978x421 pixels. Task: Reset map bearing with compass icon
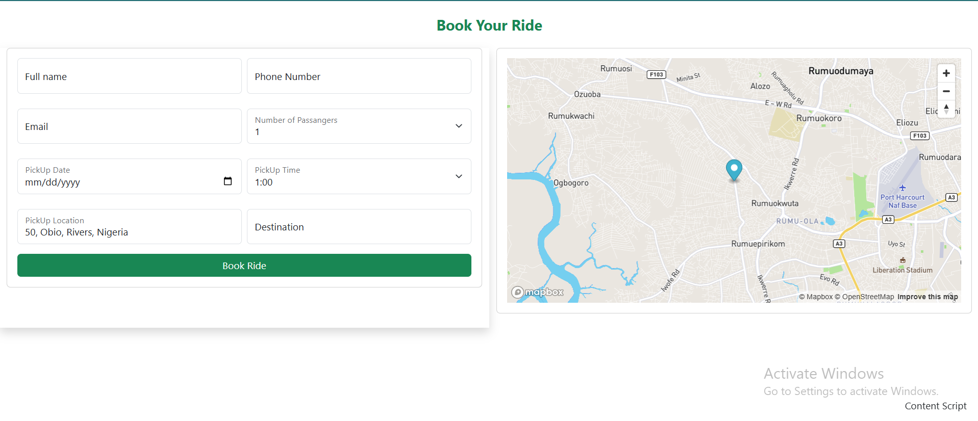tap(946, 109)
